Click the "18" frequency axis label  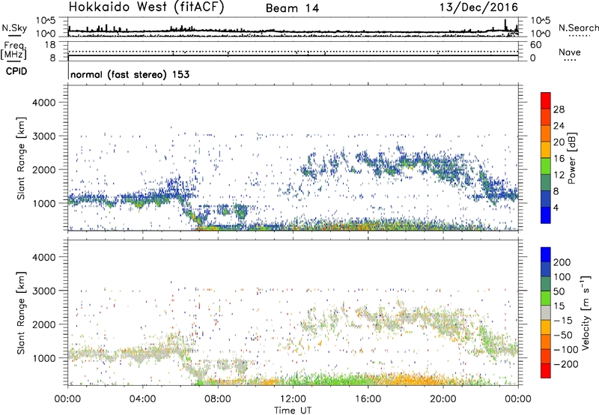50,45
